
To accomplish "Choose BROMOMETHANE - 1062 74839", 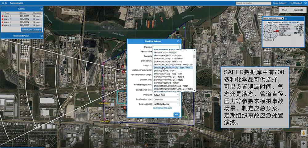I will (x=173, y=74).
